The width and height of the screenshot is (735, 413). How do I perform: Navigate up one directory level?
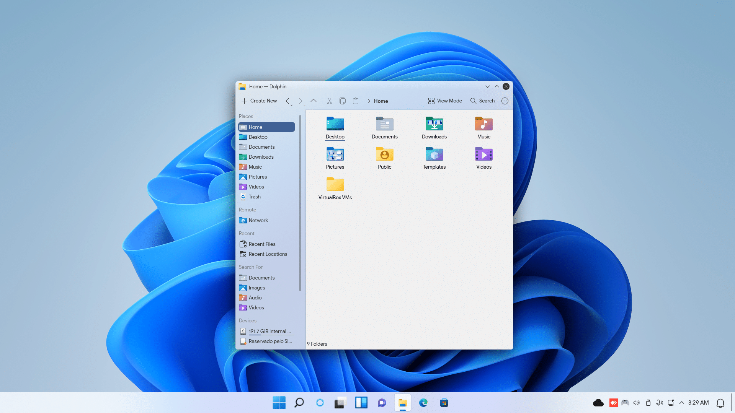pos(314,101)
